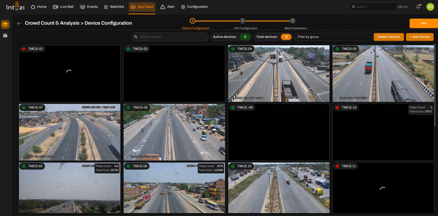
Task: Select the camera icon in left sidebar
Action: (5, 35)
